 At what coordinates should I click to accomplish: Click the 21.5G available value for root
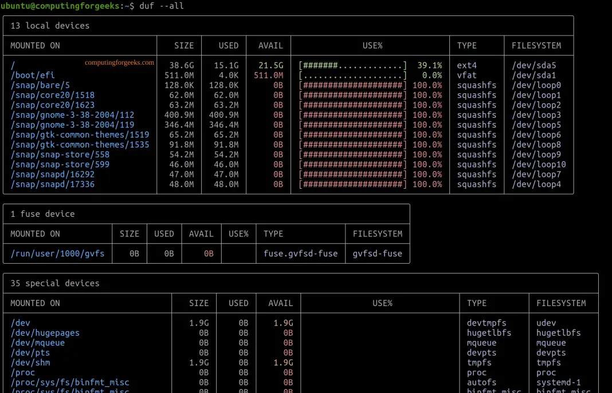tap(270, 66)
